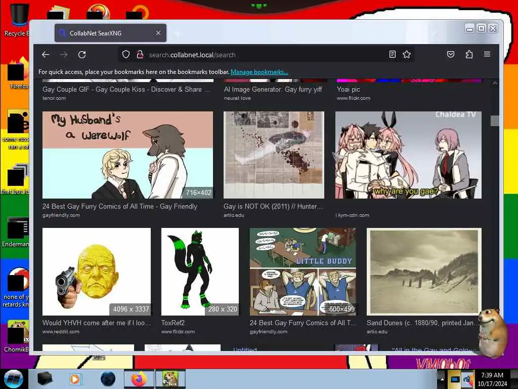Click the neural.love source text
This screenshot has width=518, height=389.
[x=237, y=98]
